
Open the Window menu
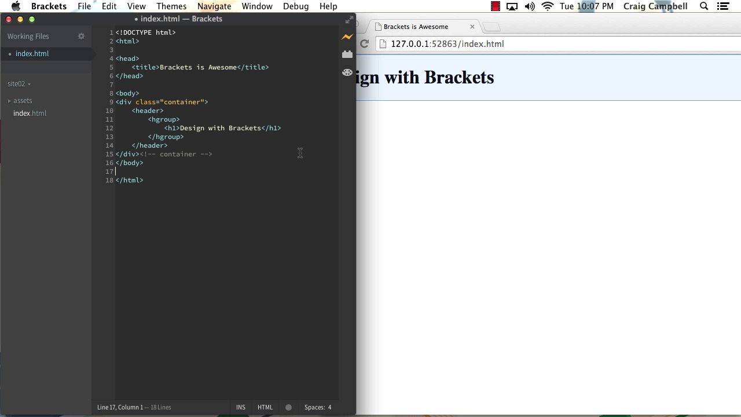pos(257,6)
